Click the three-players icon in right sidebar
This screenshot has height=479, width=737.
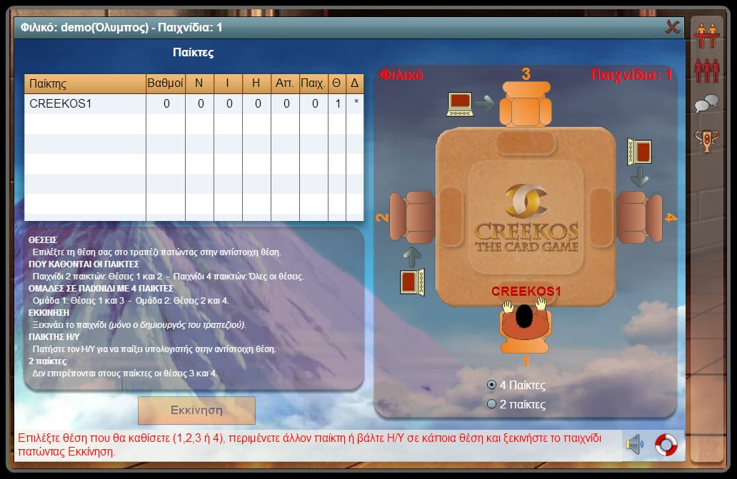coord(707,71)
